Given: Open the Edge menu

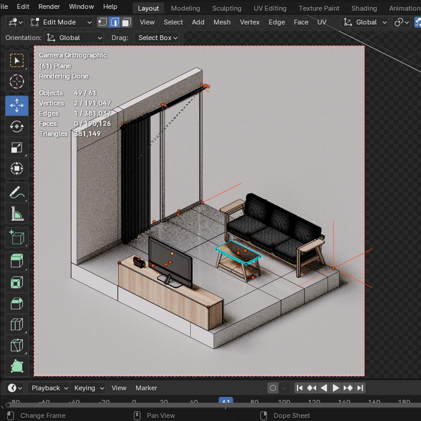Looking at the screenshot, I should click(277, 22).
